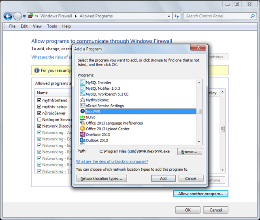Click the Allowed programs scrollbar thumb
Viewport: 260px width, 220px height.
coord(222,129)
